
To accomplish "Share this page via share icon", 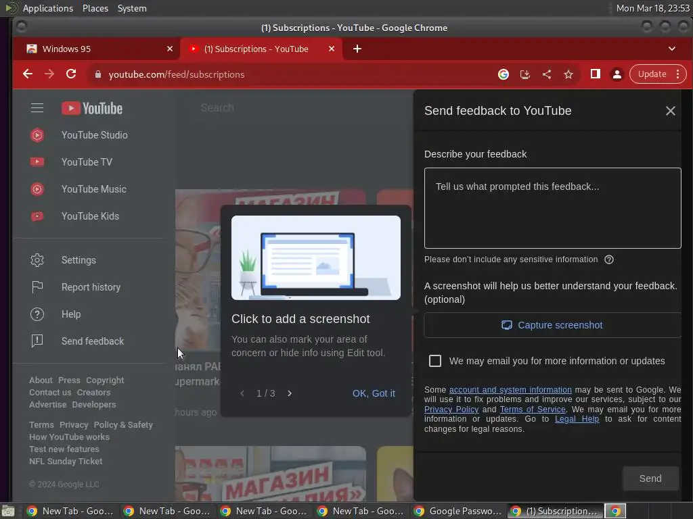I will click(x=547, y=74).
